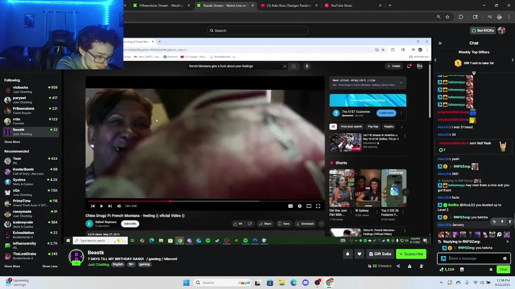Report the stream with the warning icon
This screenshot has height=289, width=515.
(x=410, y=266)
